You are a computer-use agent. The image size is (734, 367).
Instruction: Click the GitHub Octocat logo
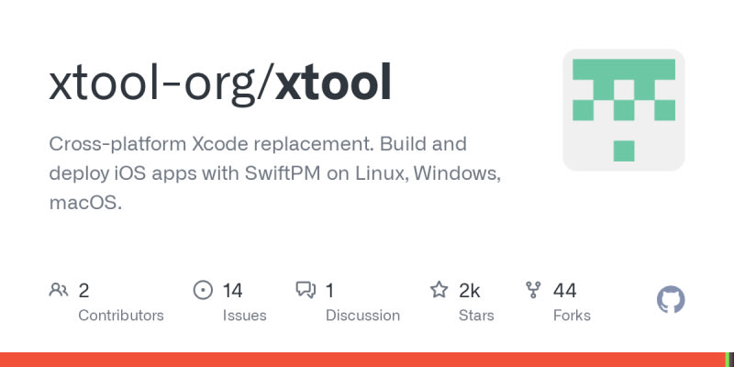672,300
